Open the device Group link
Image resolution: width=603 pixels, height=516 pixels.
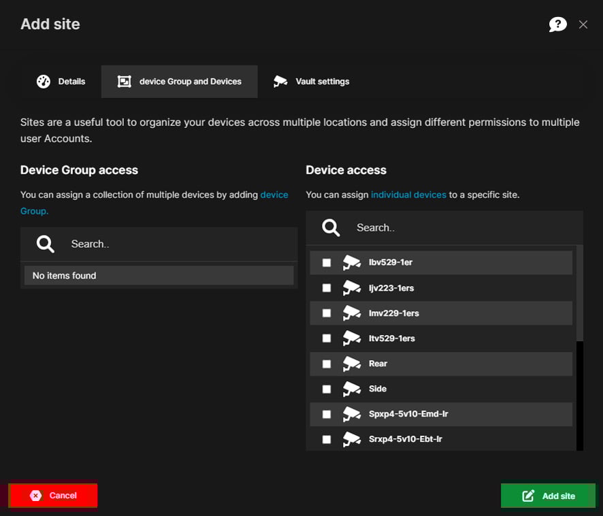coord(274,195)
